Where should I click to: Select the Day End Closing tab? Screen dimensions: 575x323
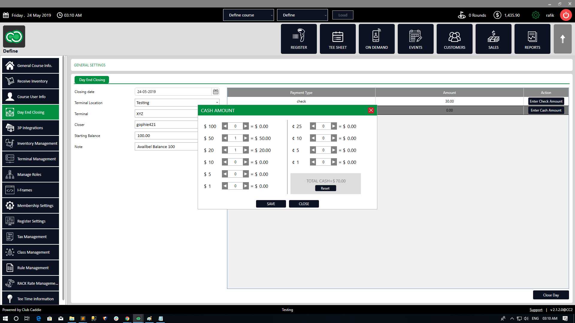tap(92, 80)
